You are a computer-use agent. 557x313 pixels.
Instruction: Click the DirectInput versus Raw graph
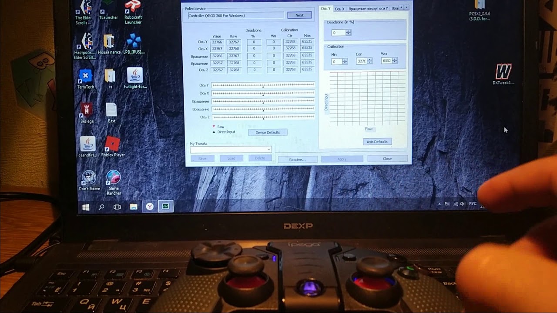368,98
